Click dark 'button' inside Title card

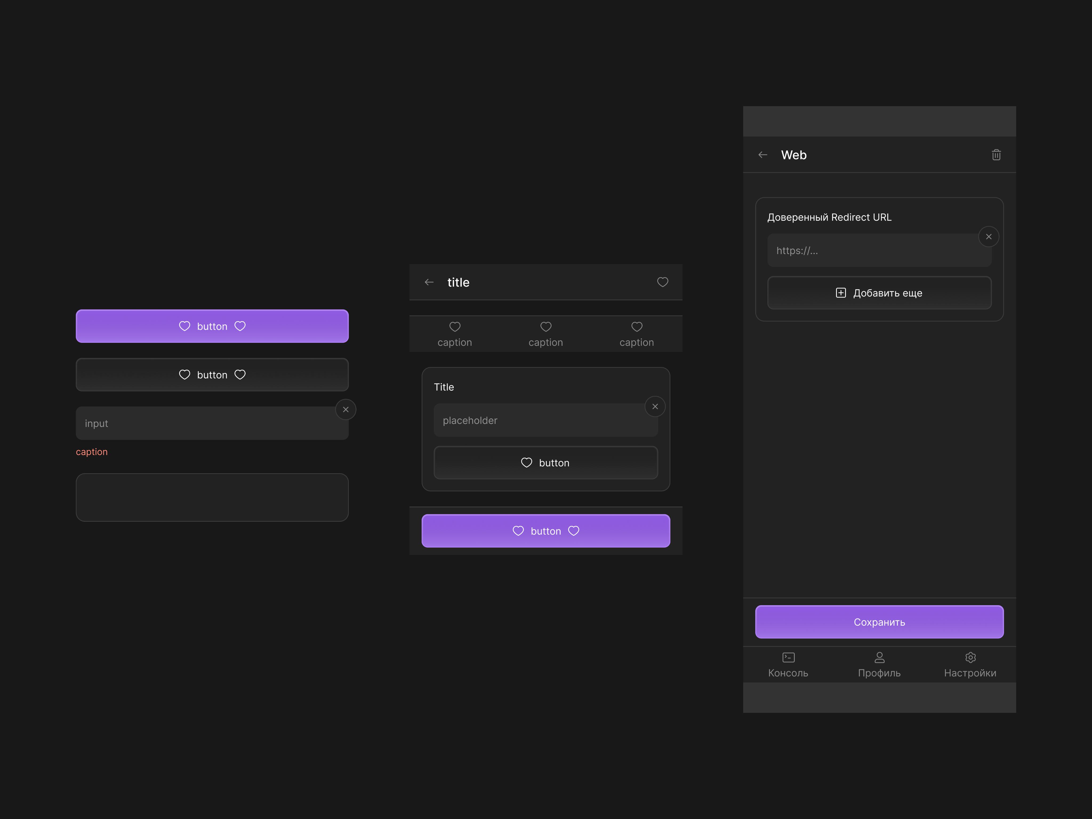545,463
